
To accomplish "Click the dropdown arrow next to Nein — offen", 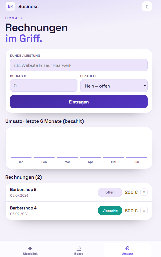I will coord(145,86).
